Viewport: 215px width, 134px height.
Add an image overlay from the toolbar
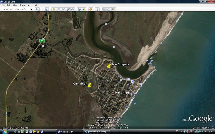[68, 9]
